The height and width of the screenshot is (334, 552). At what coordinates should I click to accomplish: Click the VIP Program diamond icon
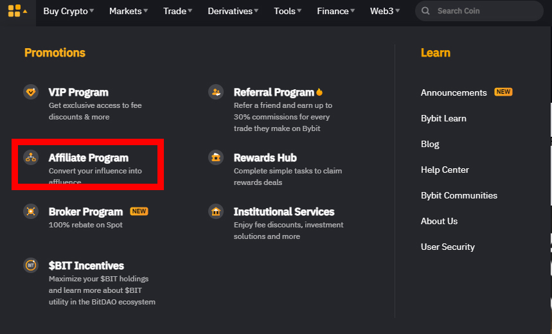[x=31, y=92]
